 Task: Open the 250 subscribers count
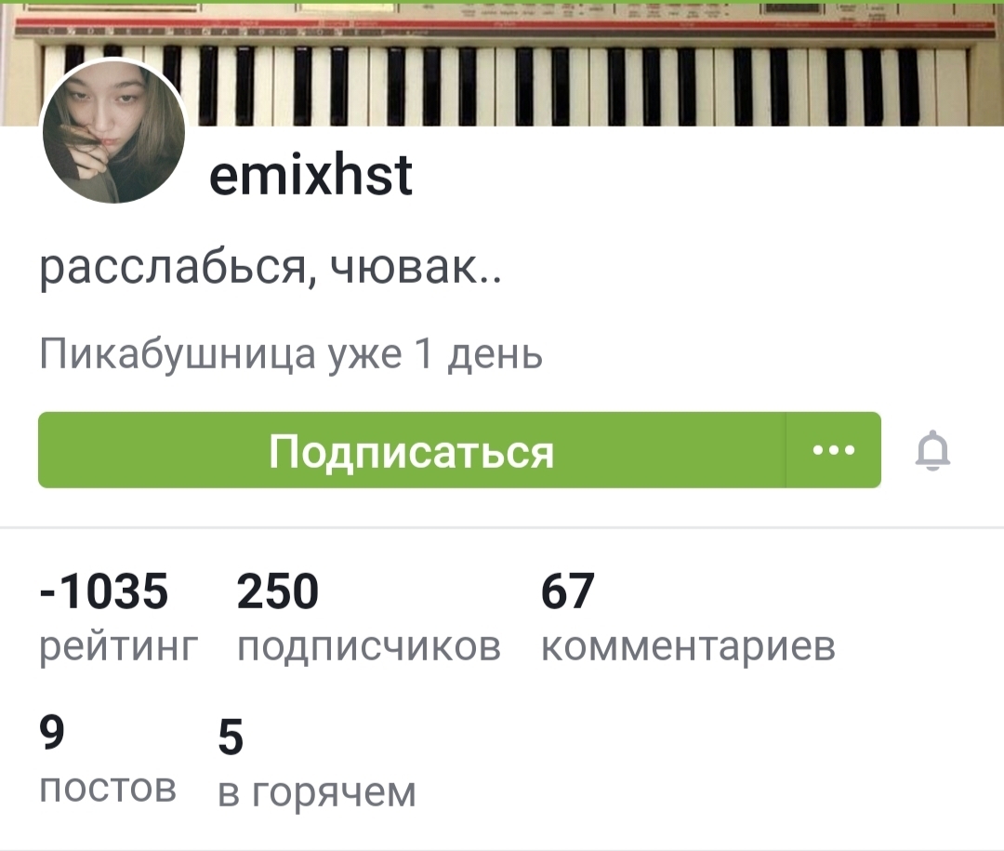(277, 591)
